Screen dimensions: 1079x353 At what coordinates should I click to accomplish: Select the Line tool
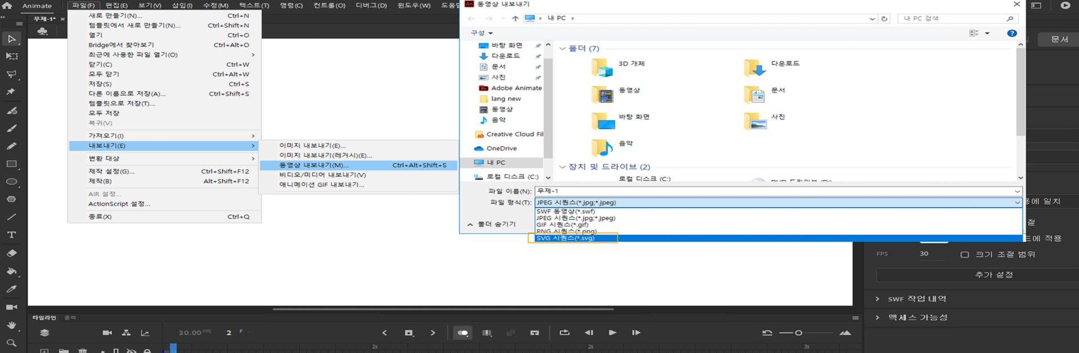point(11,217)
